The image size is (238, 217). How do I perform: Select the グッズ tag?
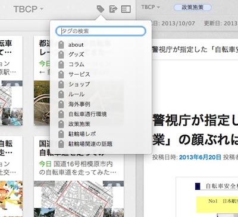pyautogui.click(x=76, y=55)
